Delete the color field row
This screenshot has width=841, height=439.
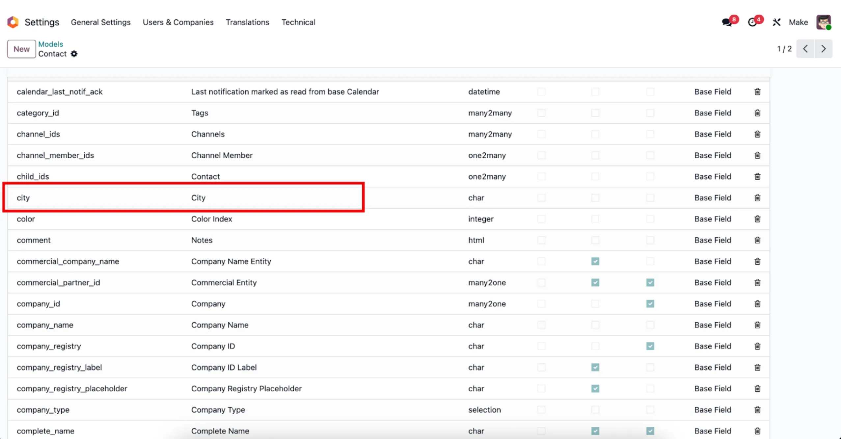click(x=757, y=219)
